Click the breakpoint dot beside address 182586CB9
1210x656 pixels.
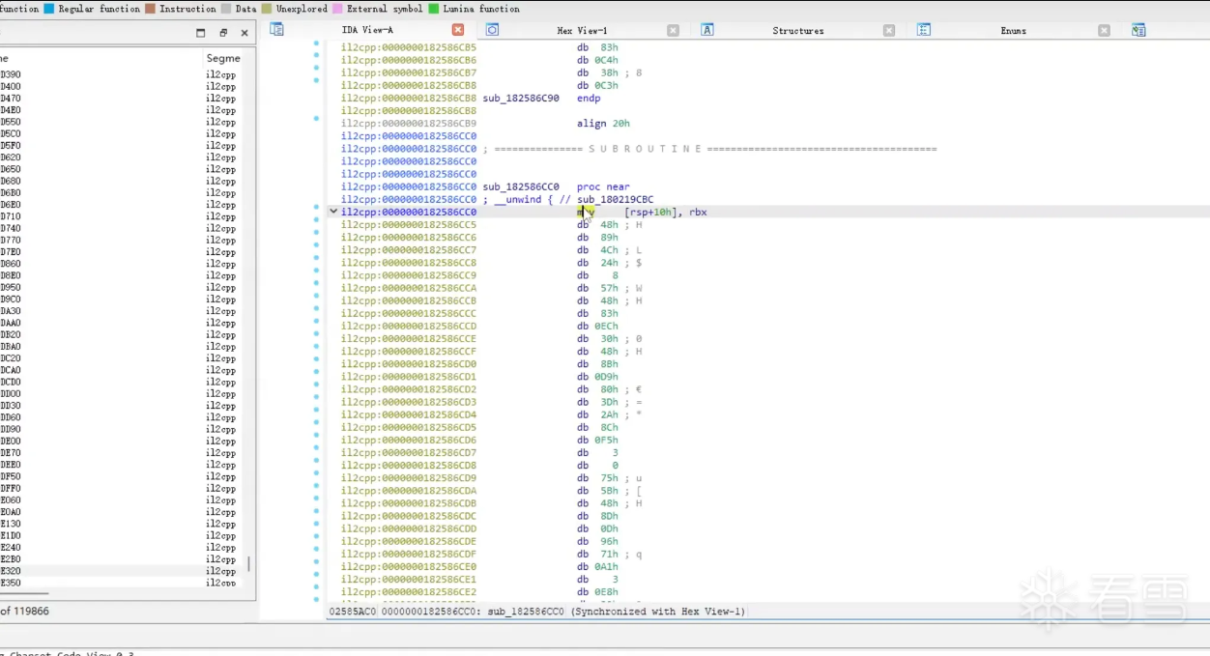316,119
